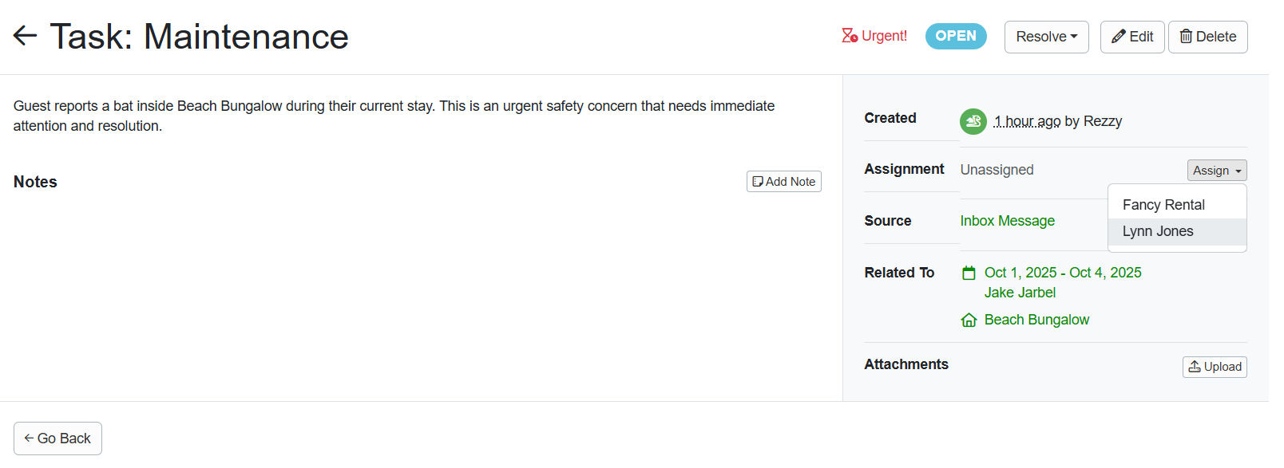Open the Resolve dropdown

(1046, 36)
